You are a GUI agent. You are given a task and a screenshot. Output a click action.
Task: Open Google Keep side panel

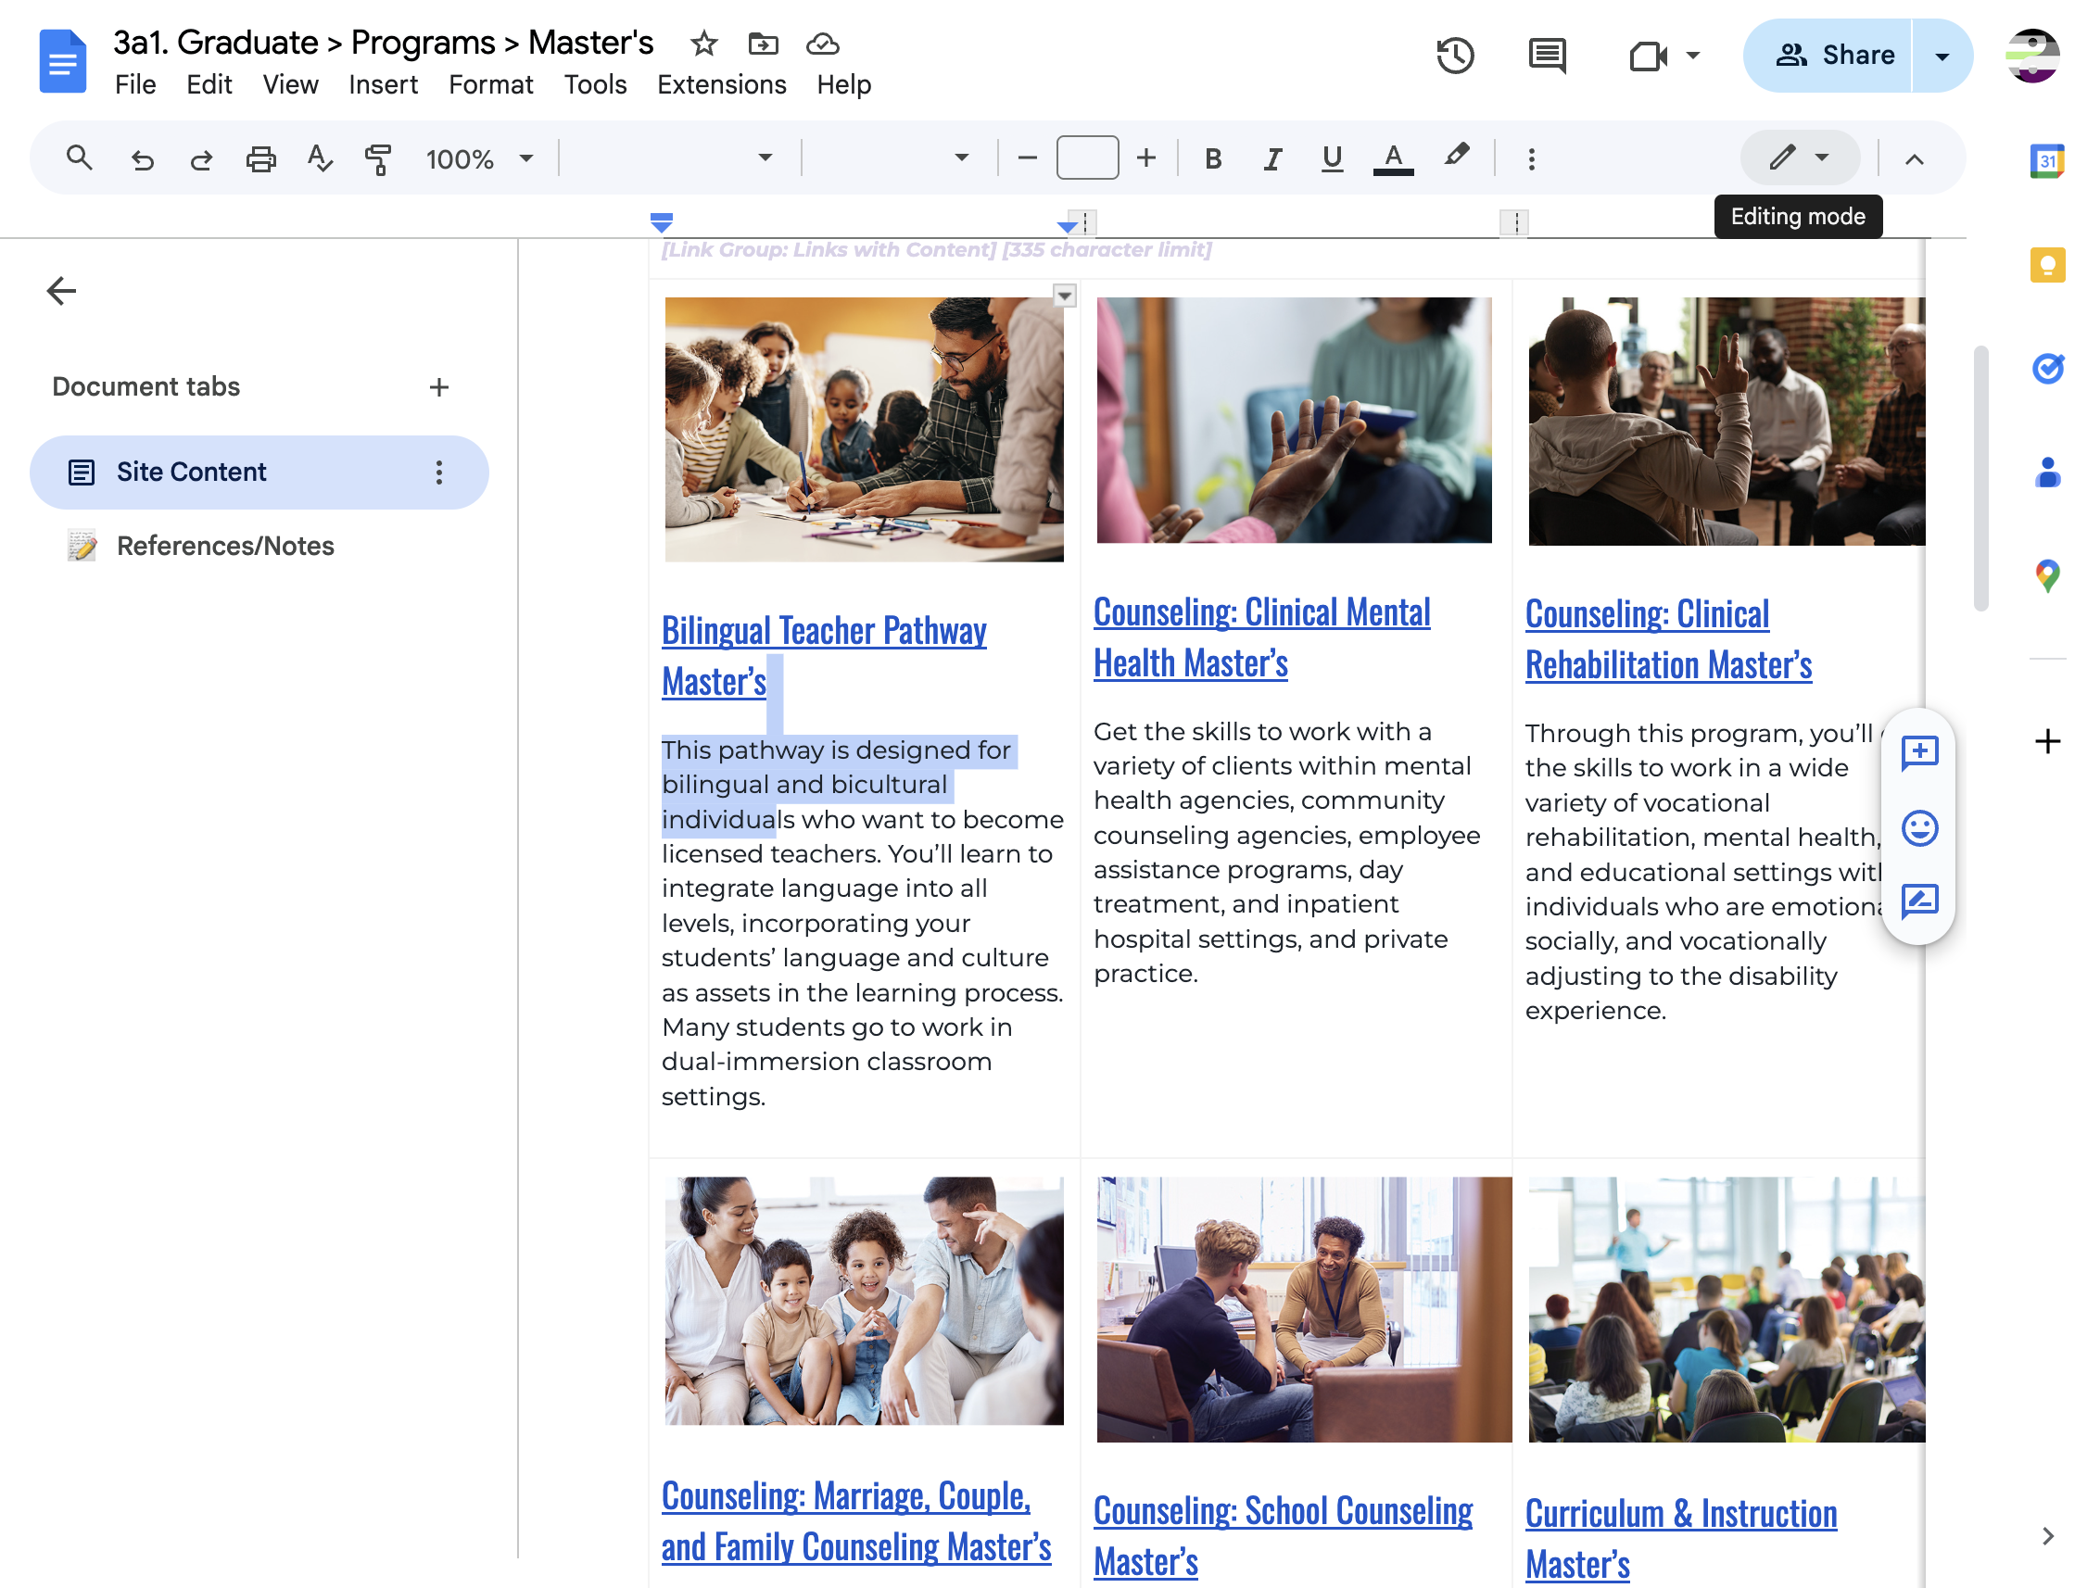coord(2048,265)
